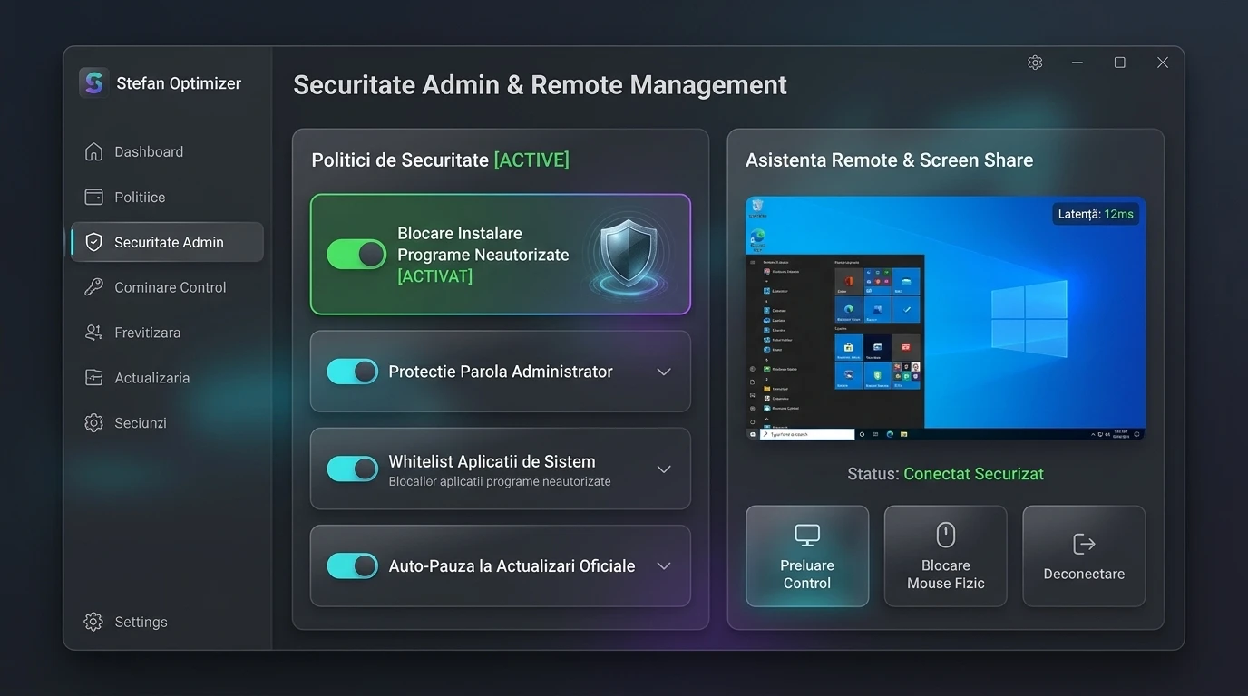The height and width of the screenshot is (696, 1248).
Task: Disable the Whitelist Aplicatii de Sistem switch
Action: (352, 469)
